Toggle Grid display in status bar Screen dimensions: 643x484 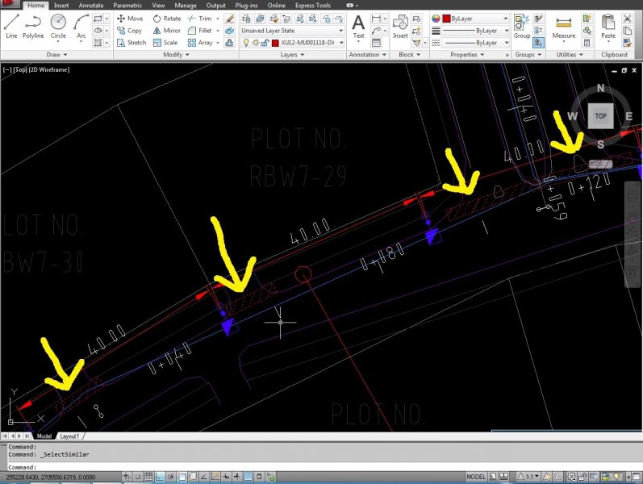click(x=148, y=477)
